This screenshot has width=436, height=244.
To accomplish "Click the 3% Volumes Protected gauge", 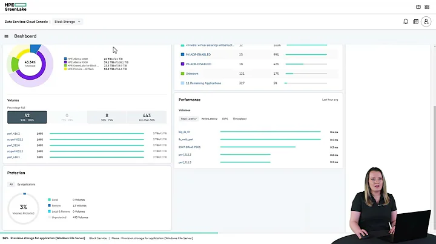I will pos(24,208).
